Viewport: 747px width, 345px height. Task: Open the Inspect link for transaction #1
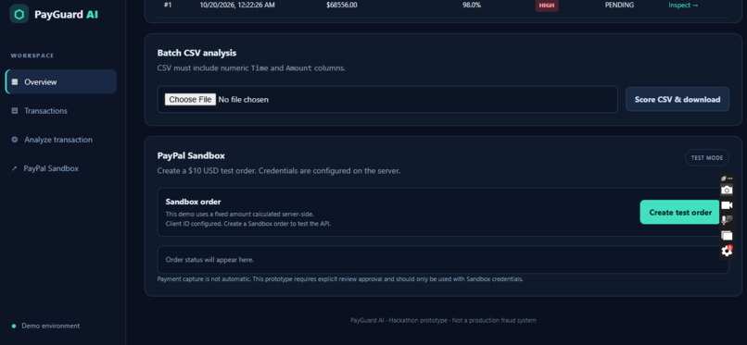(x=683, y=5)
